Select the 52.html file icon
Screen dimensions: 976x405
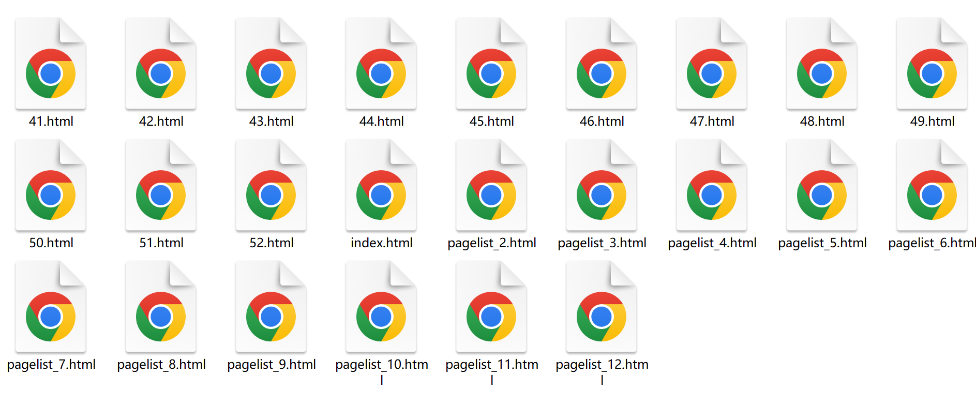pyautogui.click(x=271, y=185)
